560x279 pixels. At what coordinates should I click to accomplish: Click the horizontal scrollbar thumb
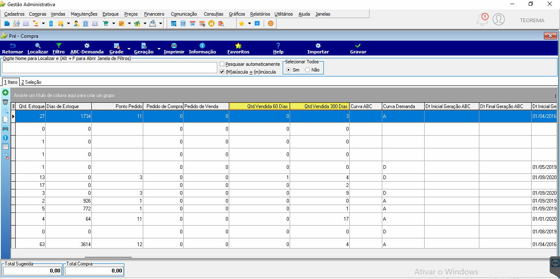click(x=108, y=257)
